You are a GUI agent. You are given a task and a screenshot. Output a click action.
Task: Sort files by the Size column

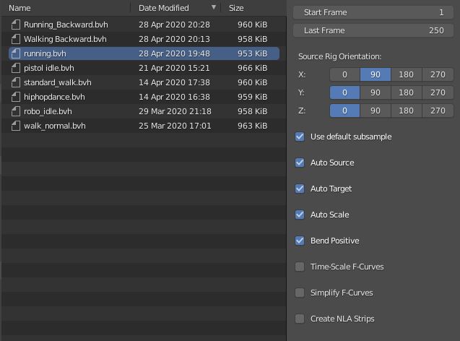point(236,8)
